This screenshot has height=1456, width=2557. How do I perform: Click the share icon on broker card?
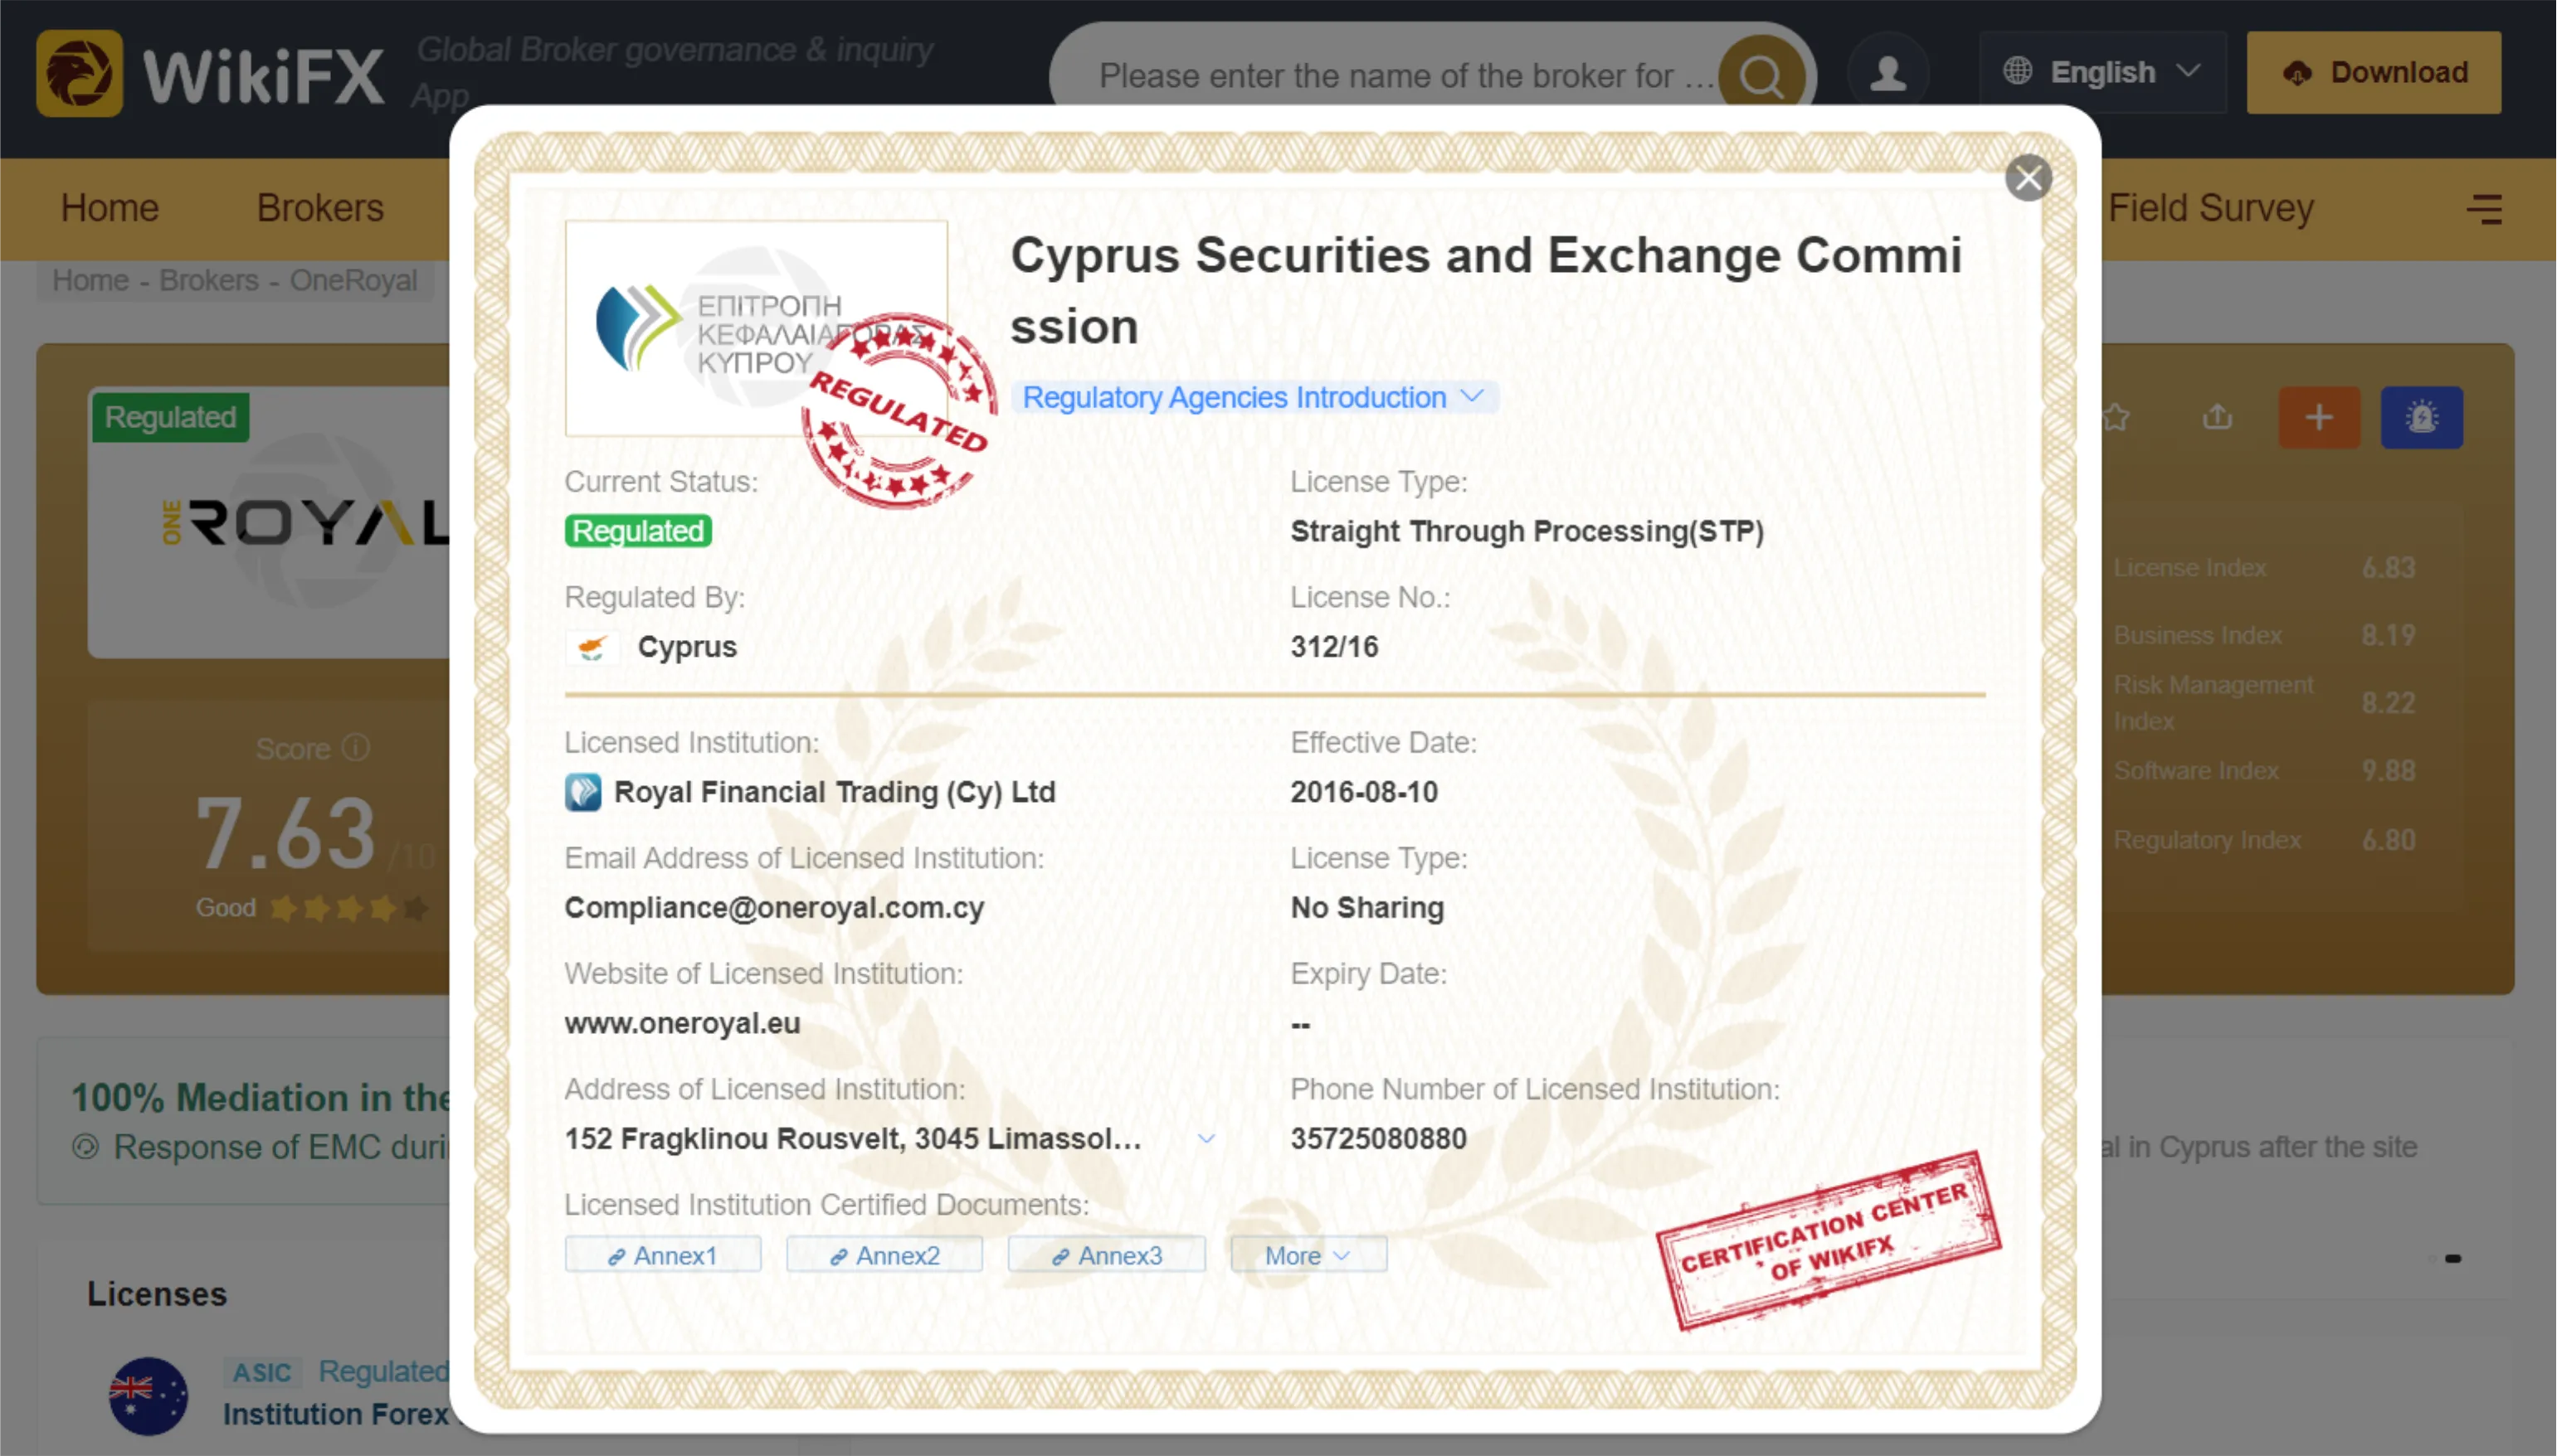2217,416
